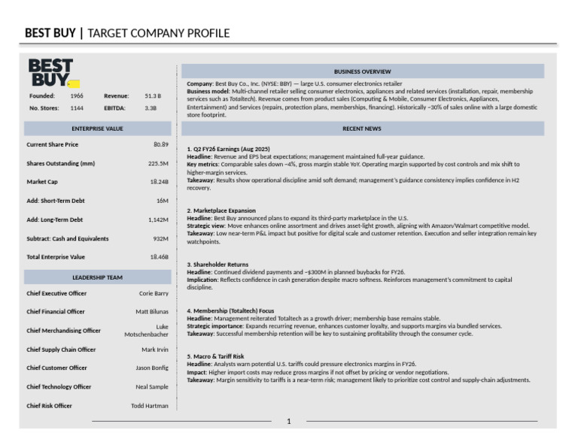Click the heading '4. Membership (Totaltech) Focus'
578x433 pixels.
point(230,310)
